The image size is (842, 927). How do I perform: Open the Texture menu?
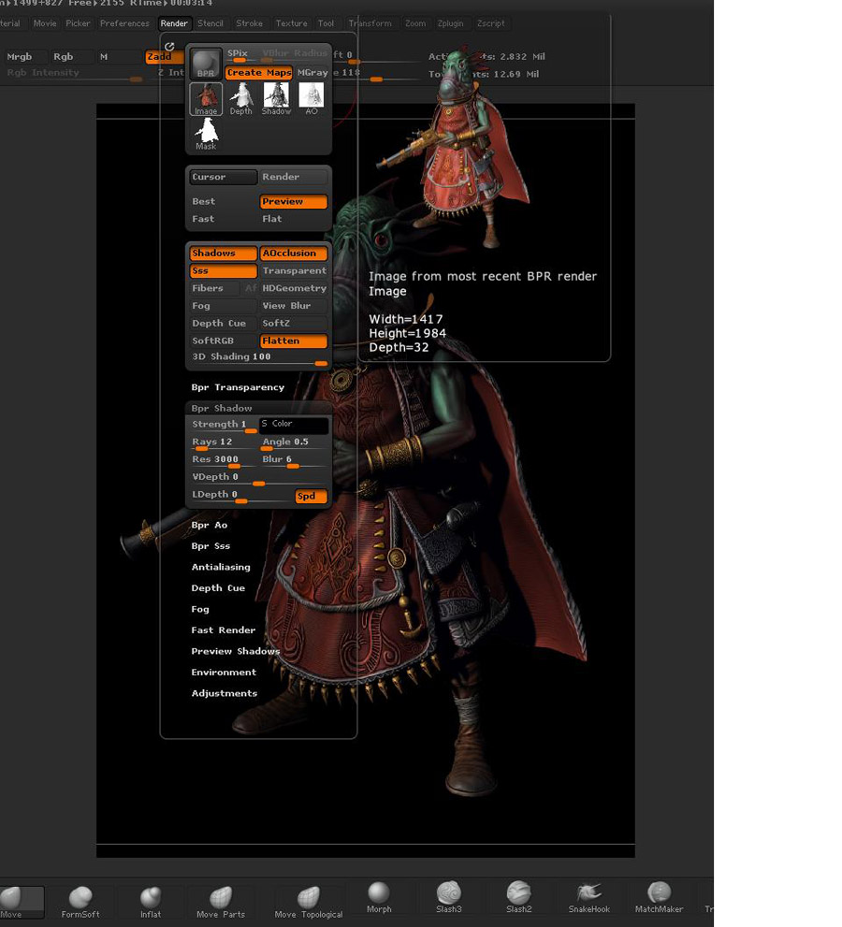point(292,23)
